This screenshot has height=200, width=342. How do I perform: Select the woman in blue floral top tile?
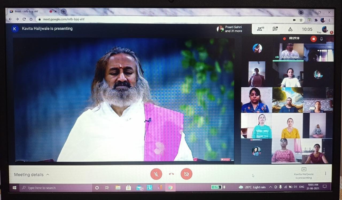256,100
